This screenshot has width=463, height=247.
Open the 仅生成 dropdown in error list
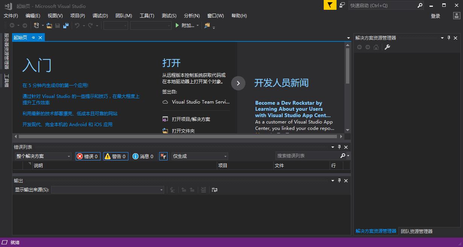[x=200, y=156]
